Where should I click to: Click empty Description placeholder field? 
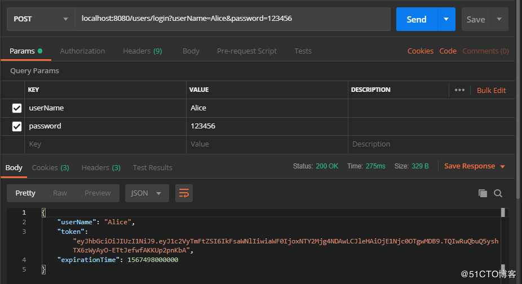[x=431, y=144]
